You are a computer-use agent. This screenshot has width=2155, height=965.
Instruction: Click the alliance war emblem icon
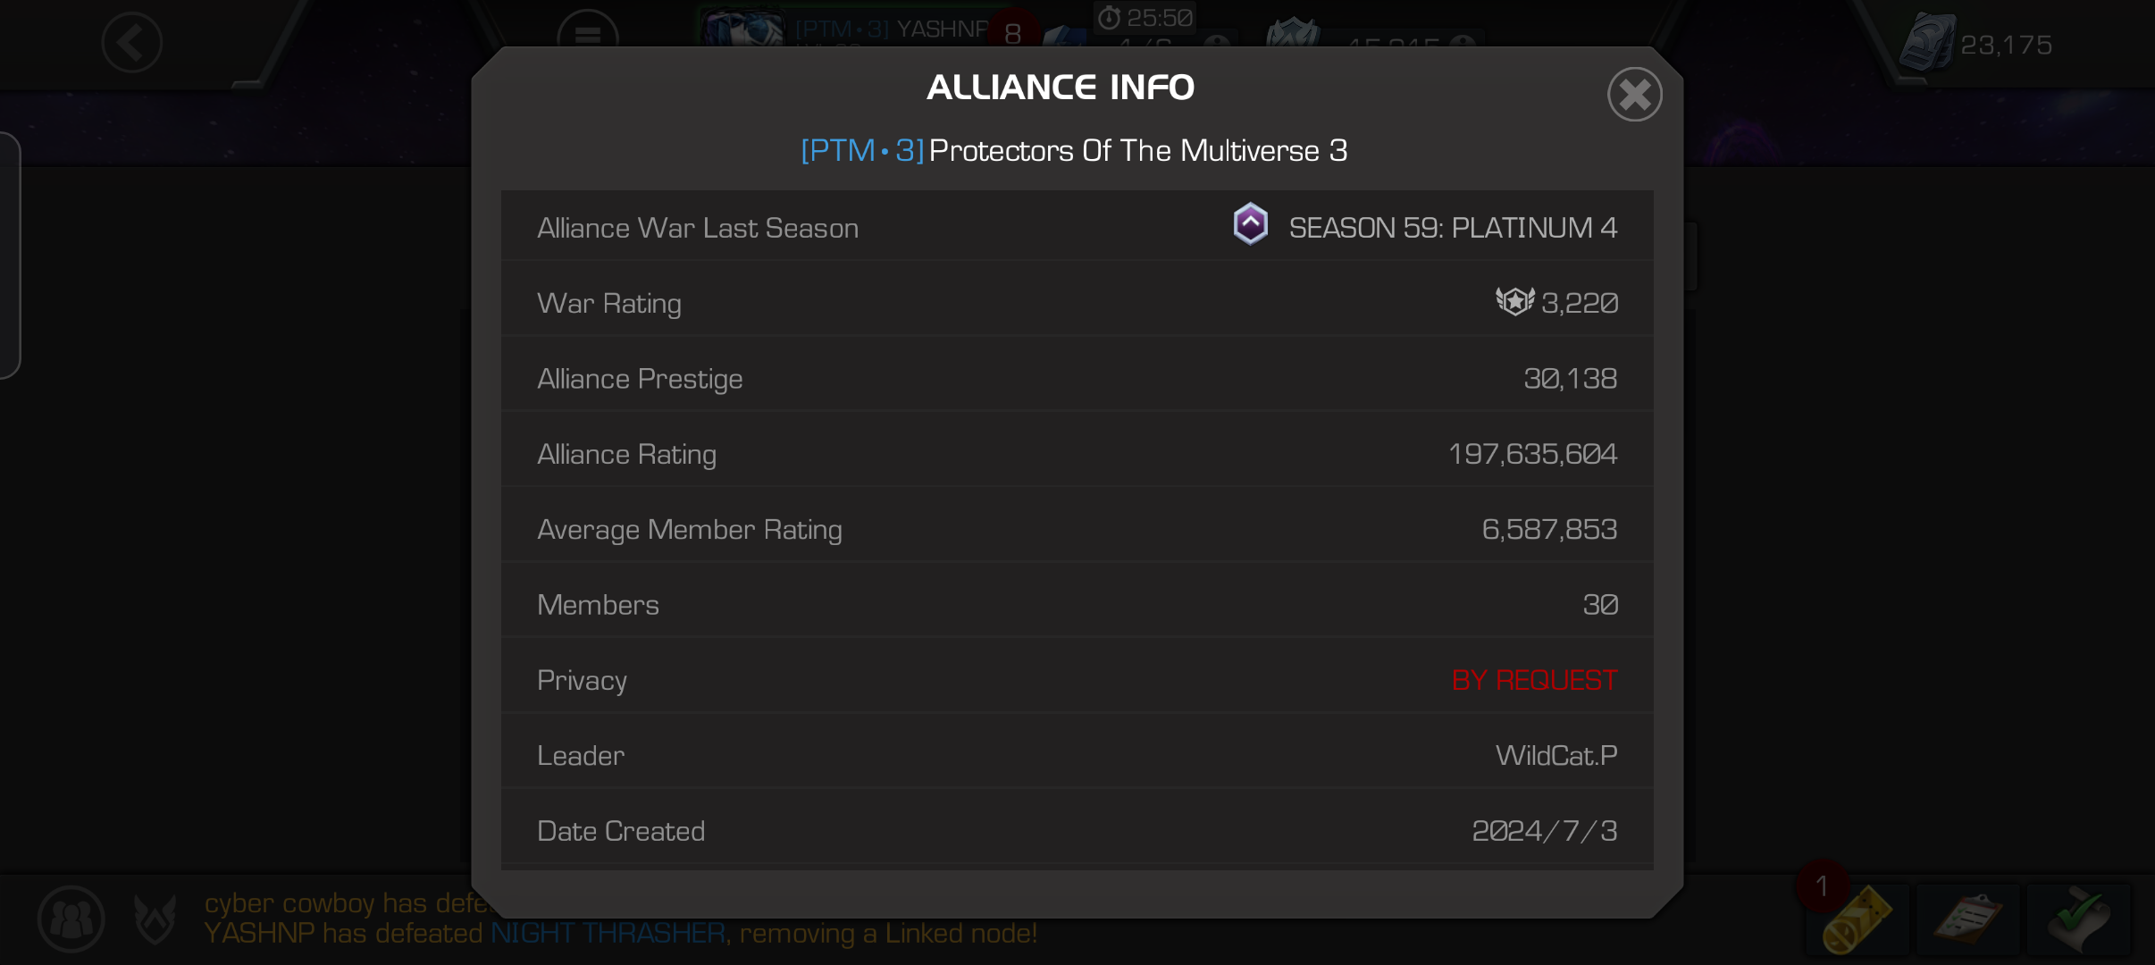pyautogui.click(x=155, y=919)
